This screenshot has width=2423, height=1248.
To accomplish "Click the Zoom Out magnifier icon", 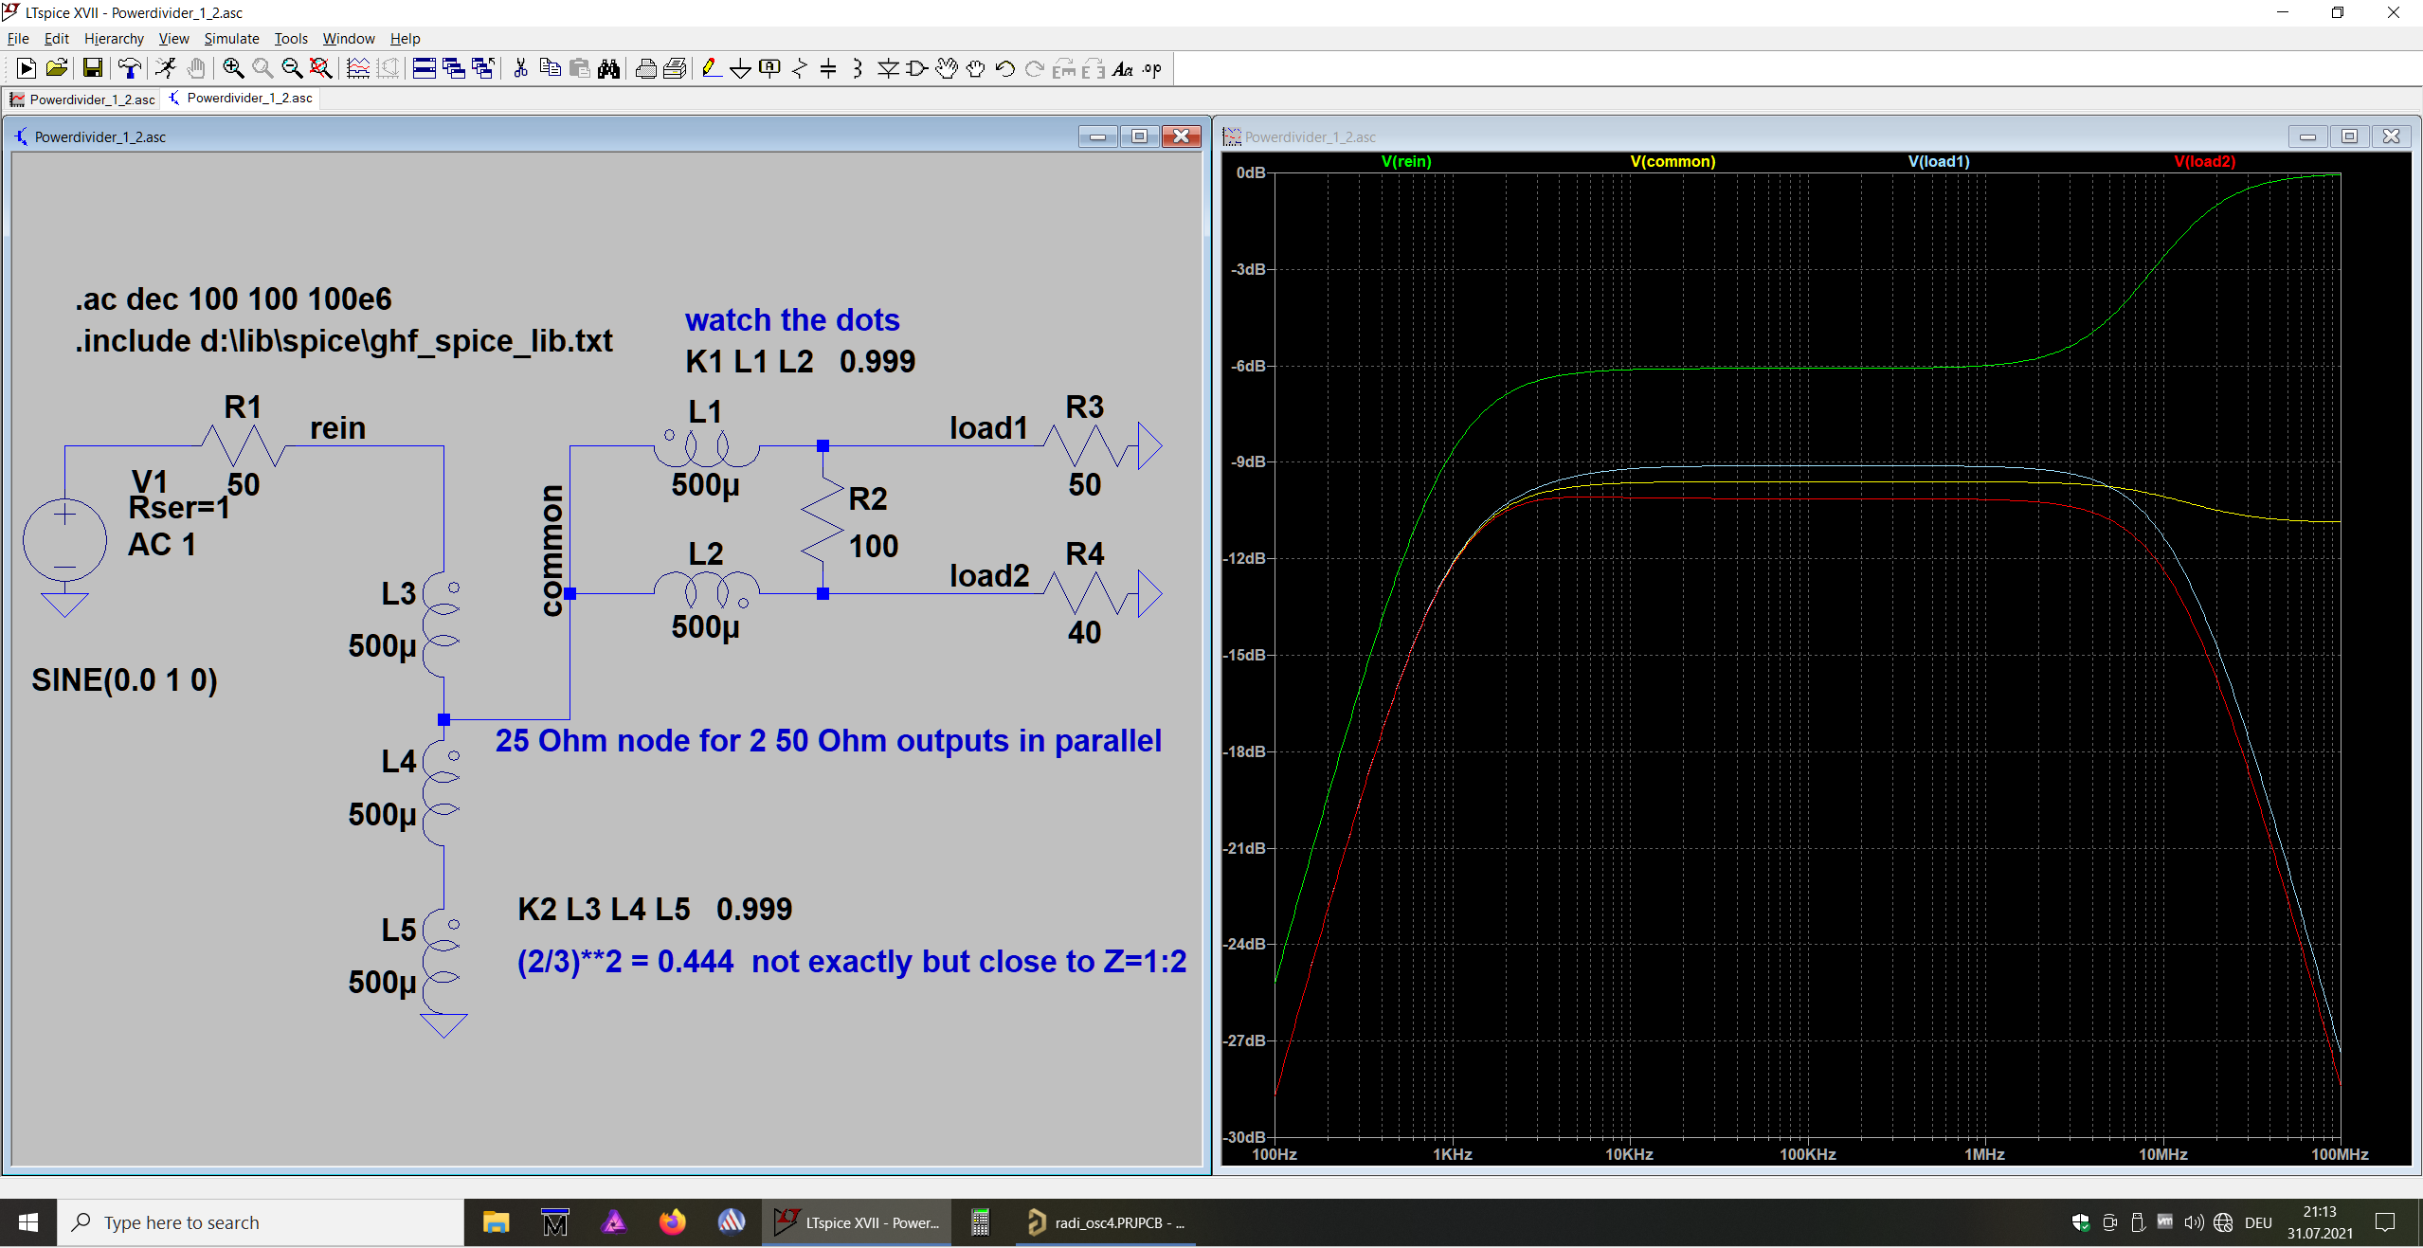I will pos(292,68).
